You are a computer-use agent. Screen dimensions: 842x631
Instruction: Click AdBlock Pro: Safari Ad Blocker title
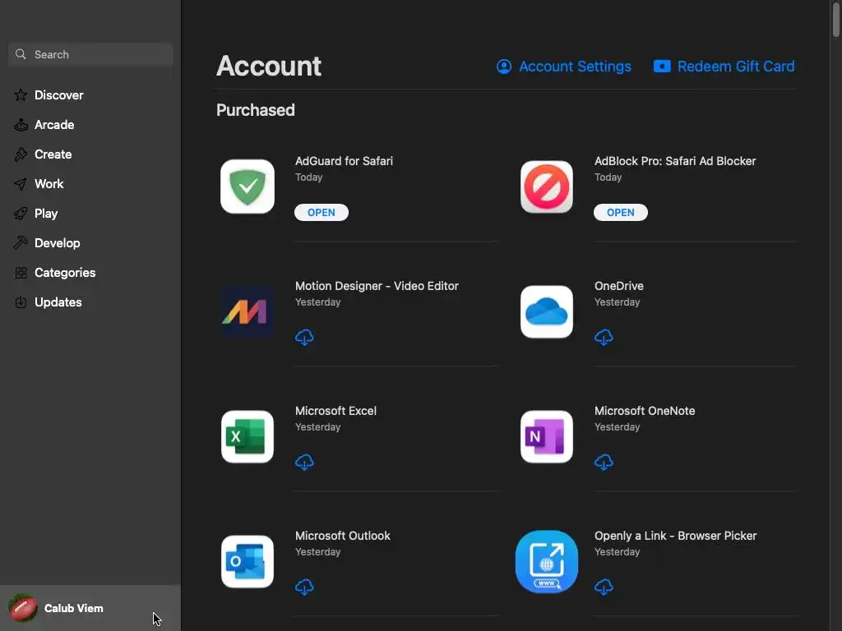(x=675, y=161)
